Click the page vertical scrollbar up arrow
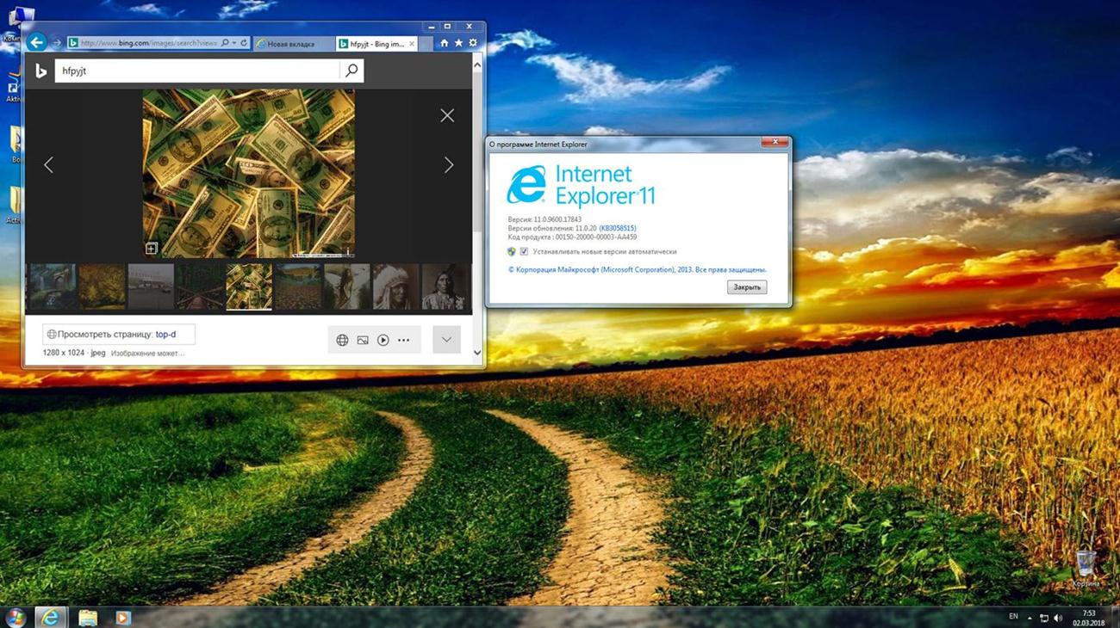 [477, 65]
